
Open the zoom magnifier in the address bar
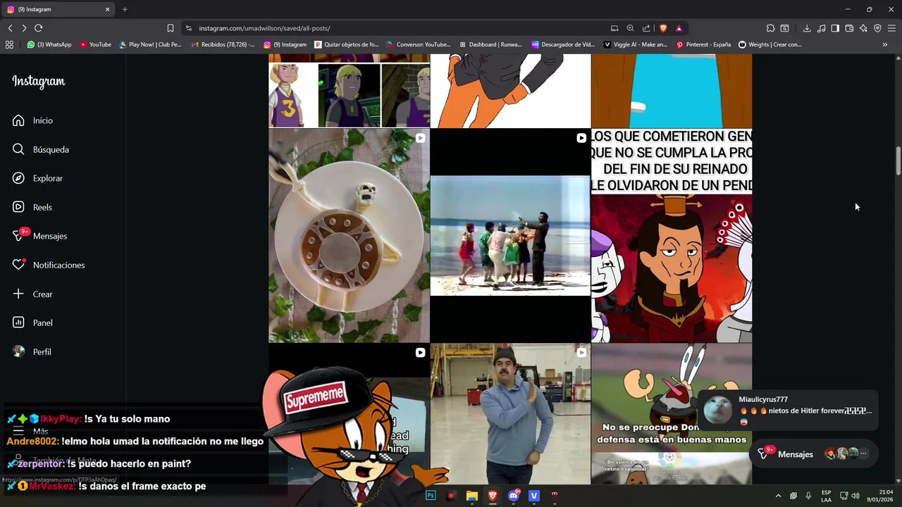pos(630,28)
